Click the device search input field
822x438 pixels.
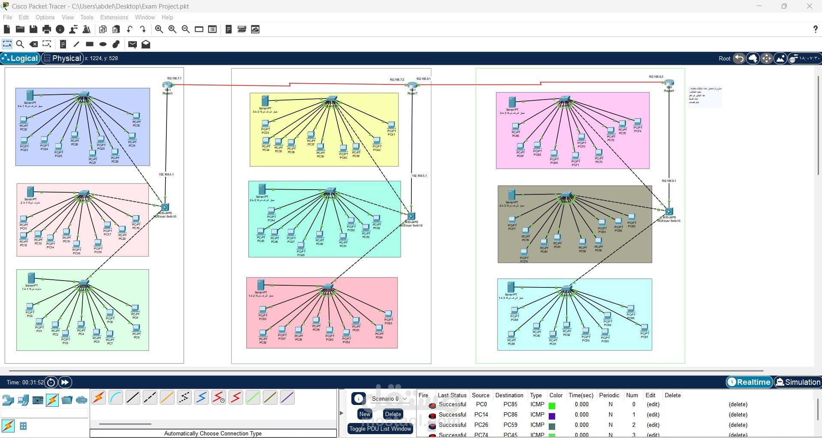(x=45, y=413)
